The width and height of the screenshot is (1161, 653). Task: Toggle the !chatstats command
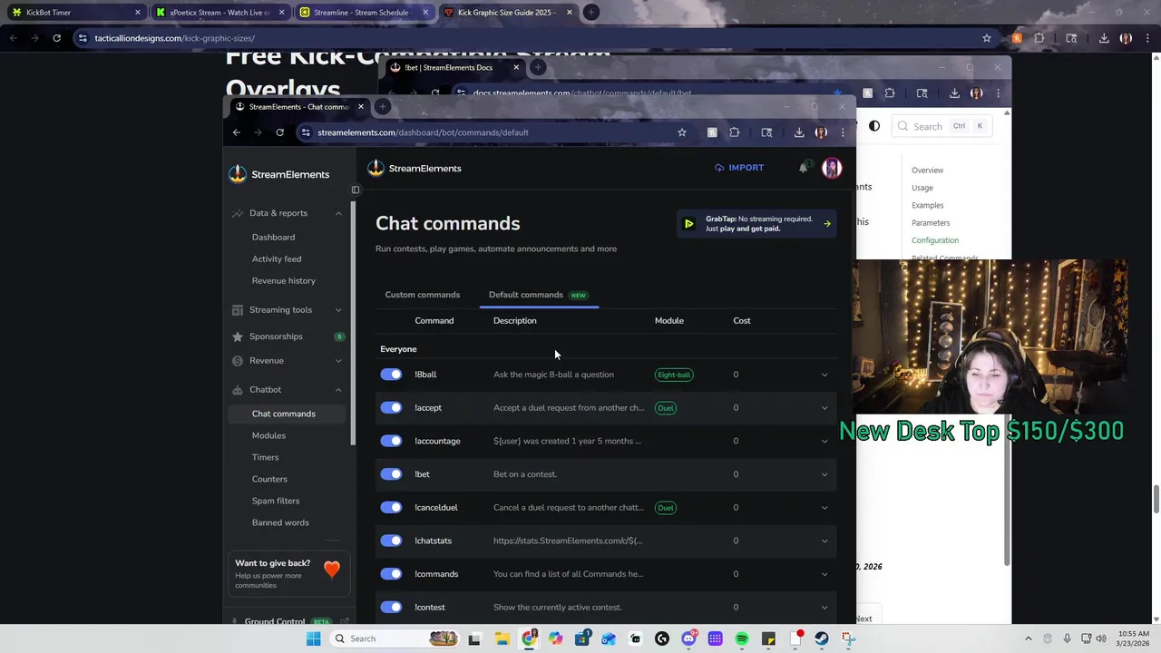[x=391, y=541]
